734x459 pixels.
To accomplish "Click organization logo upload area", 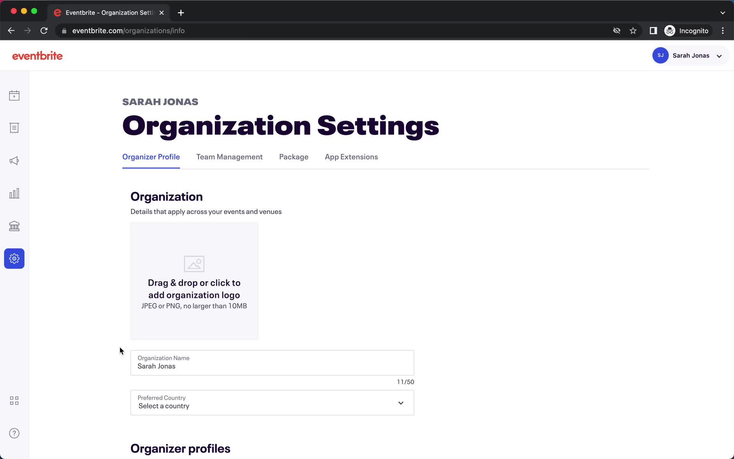I will coord(194,281).
